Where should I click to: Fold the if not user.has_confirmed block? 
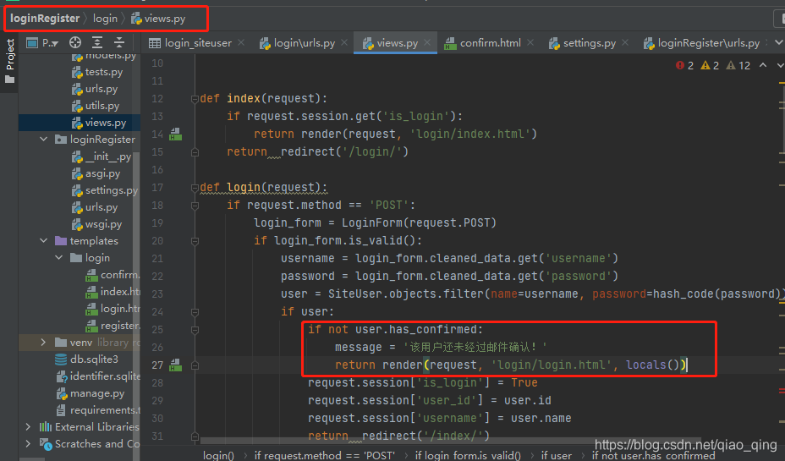coord(195,331)
